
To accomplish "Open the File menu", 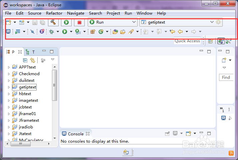I will click(8, 13).
